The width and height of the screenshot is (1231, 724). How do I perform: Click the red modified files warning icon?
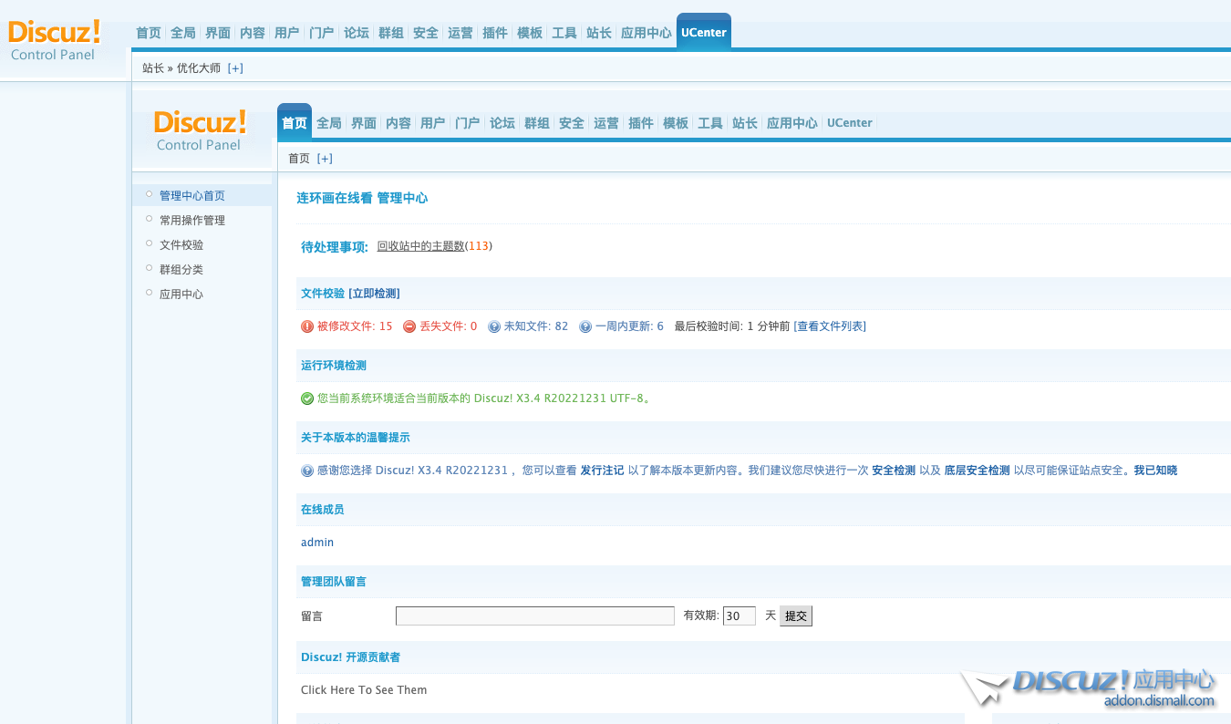point(307,326)
